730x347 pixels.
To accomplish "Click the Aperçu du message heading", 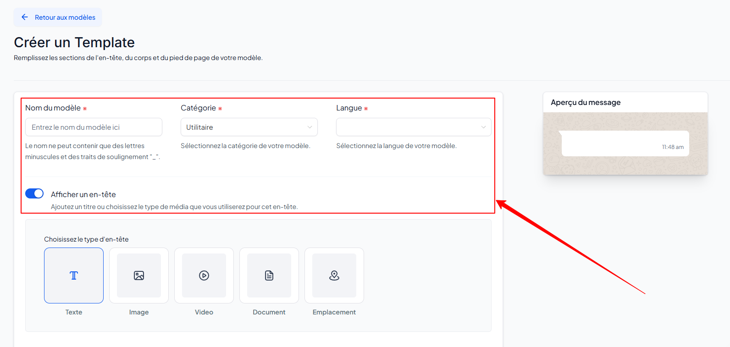I will click(x=586, y=103).
